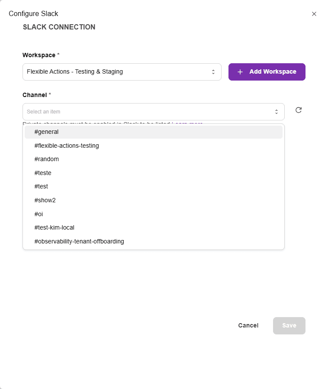Viewport: 328px width, 389px height.
Task: Select the #oi channel
Action: point(153,214)
